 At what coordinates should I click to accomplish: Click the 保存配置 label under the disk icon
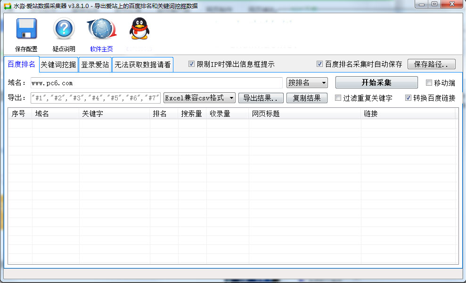point(26,49)
